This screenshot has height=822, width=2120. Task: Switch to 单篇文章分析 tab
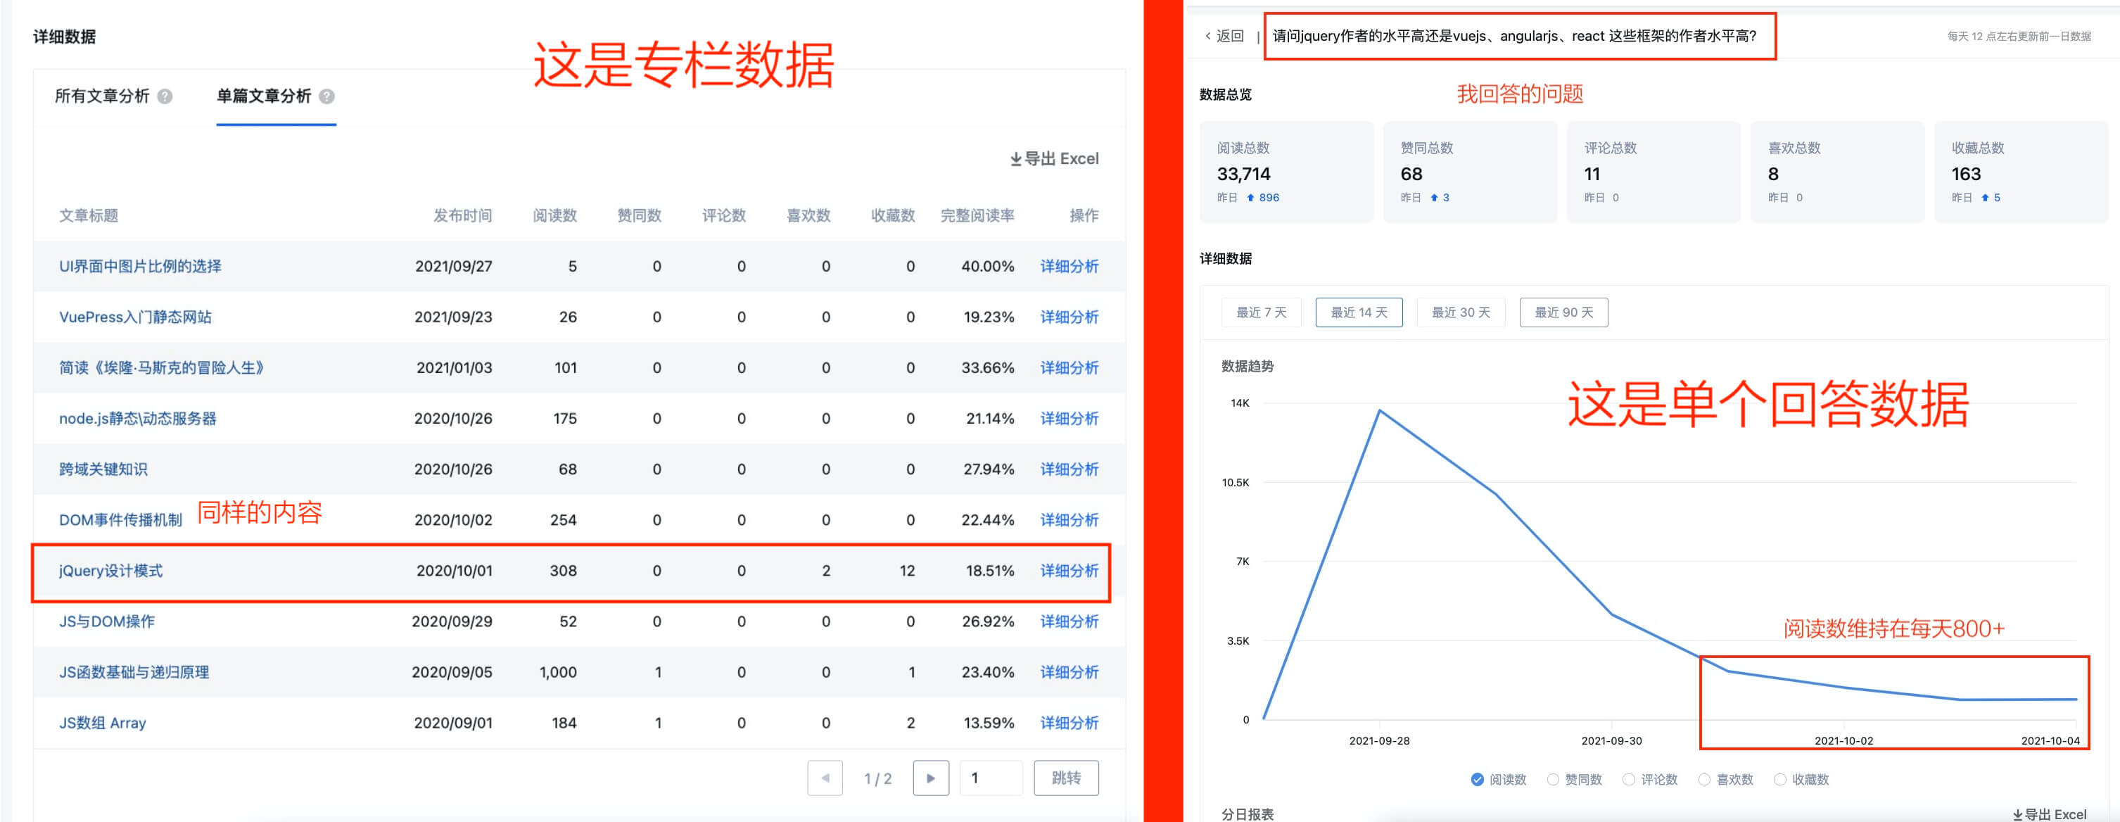click(x=263, y=96)
